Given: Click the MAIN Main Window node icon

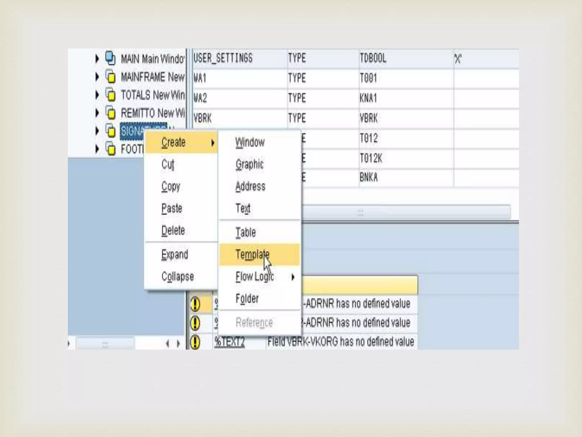Looking at the screenshot, I should pos(110,58).
